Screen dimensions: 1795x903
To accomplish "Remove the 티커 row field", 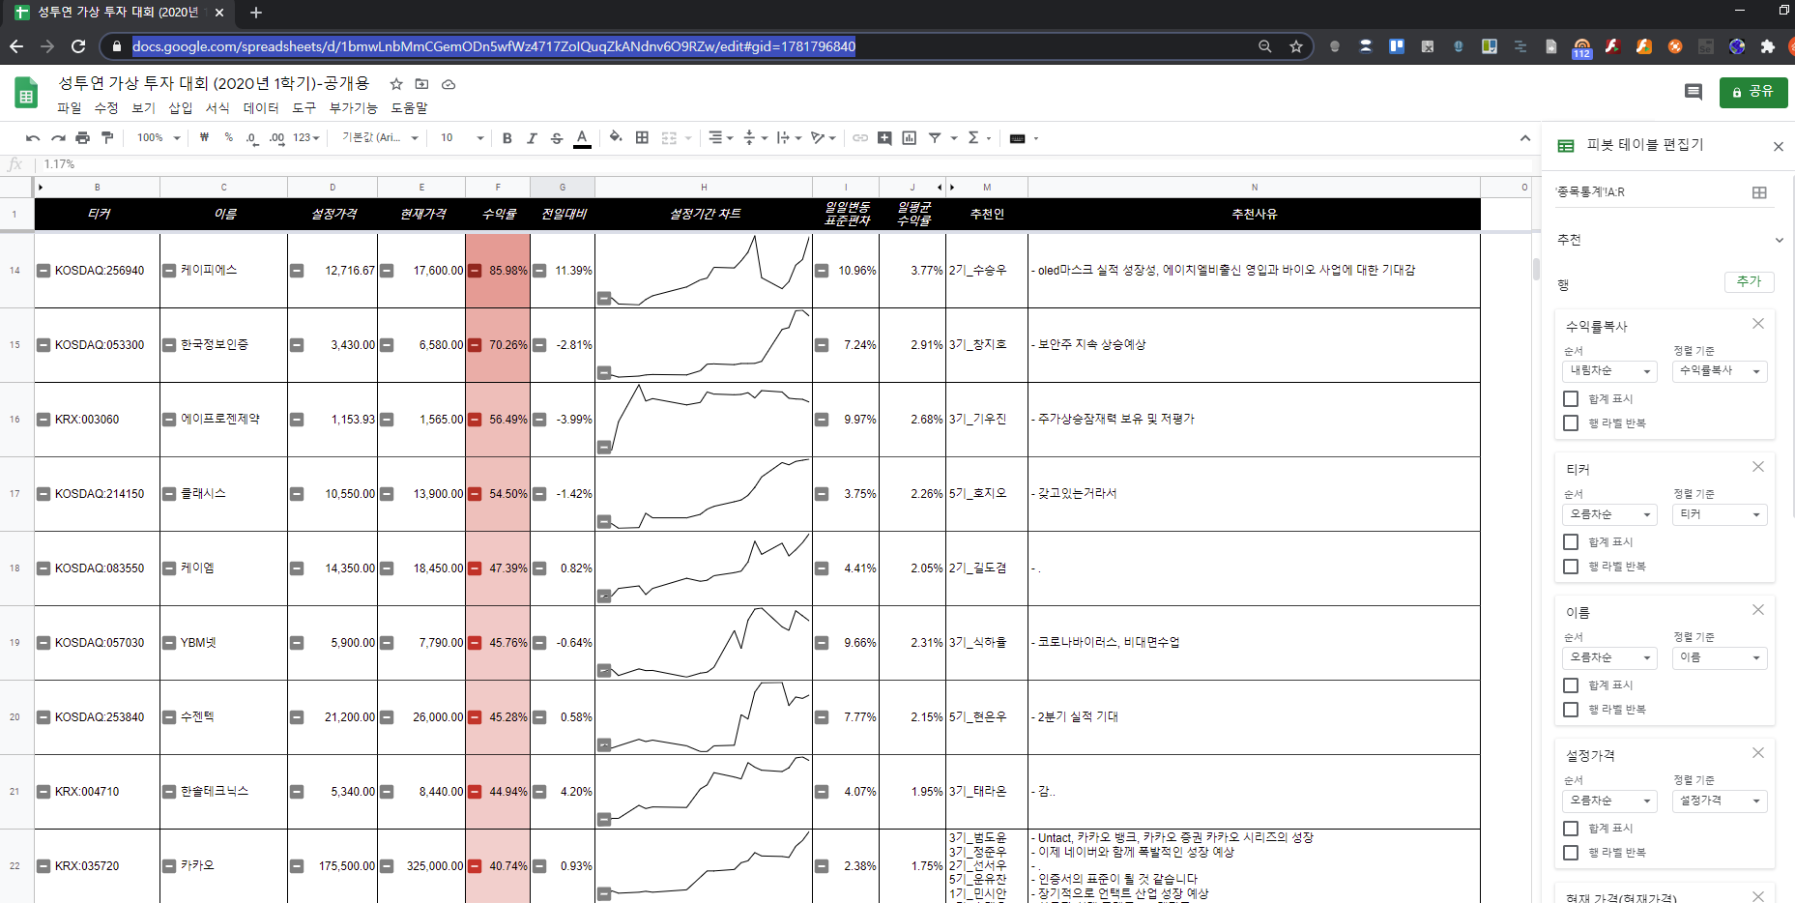I will 1758,467.
